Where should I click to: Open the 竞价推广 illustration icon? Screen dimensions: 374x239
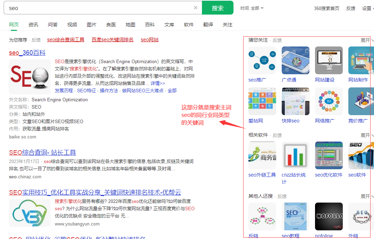click(x=361, y=101)
